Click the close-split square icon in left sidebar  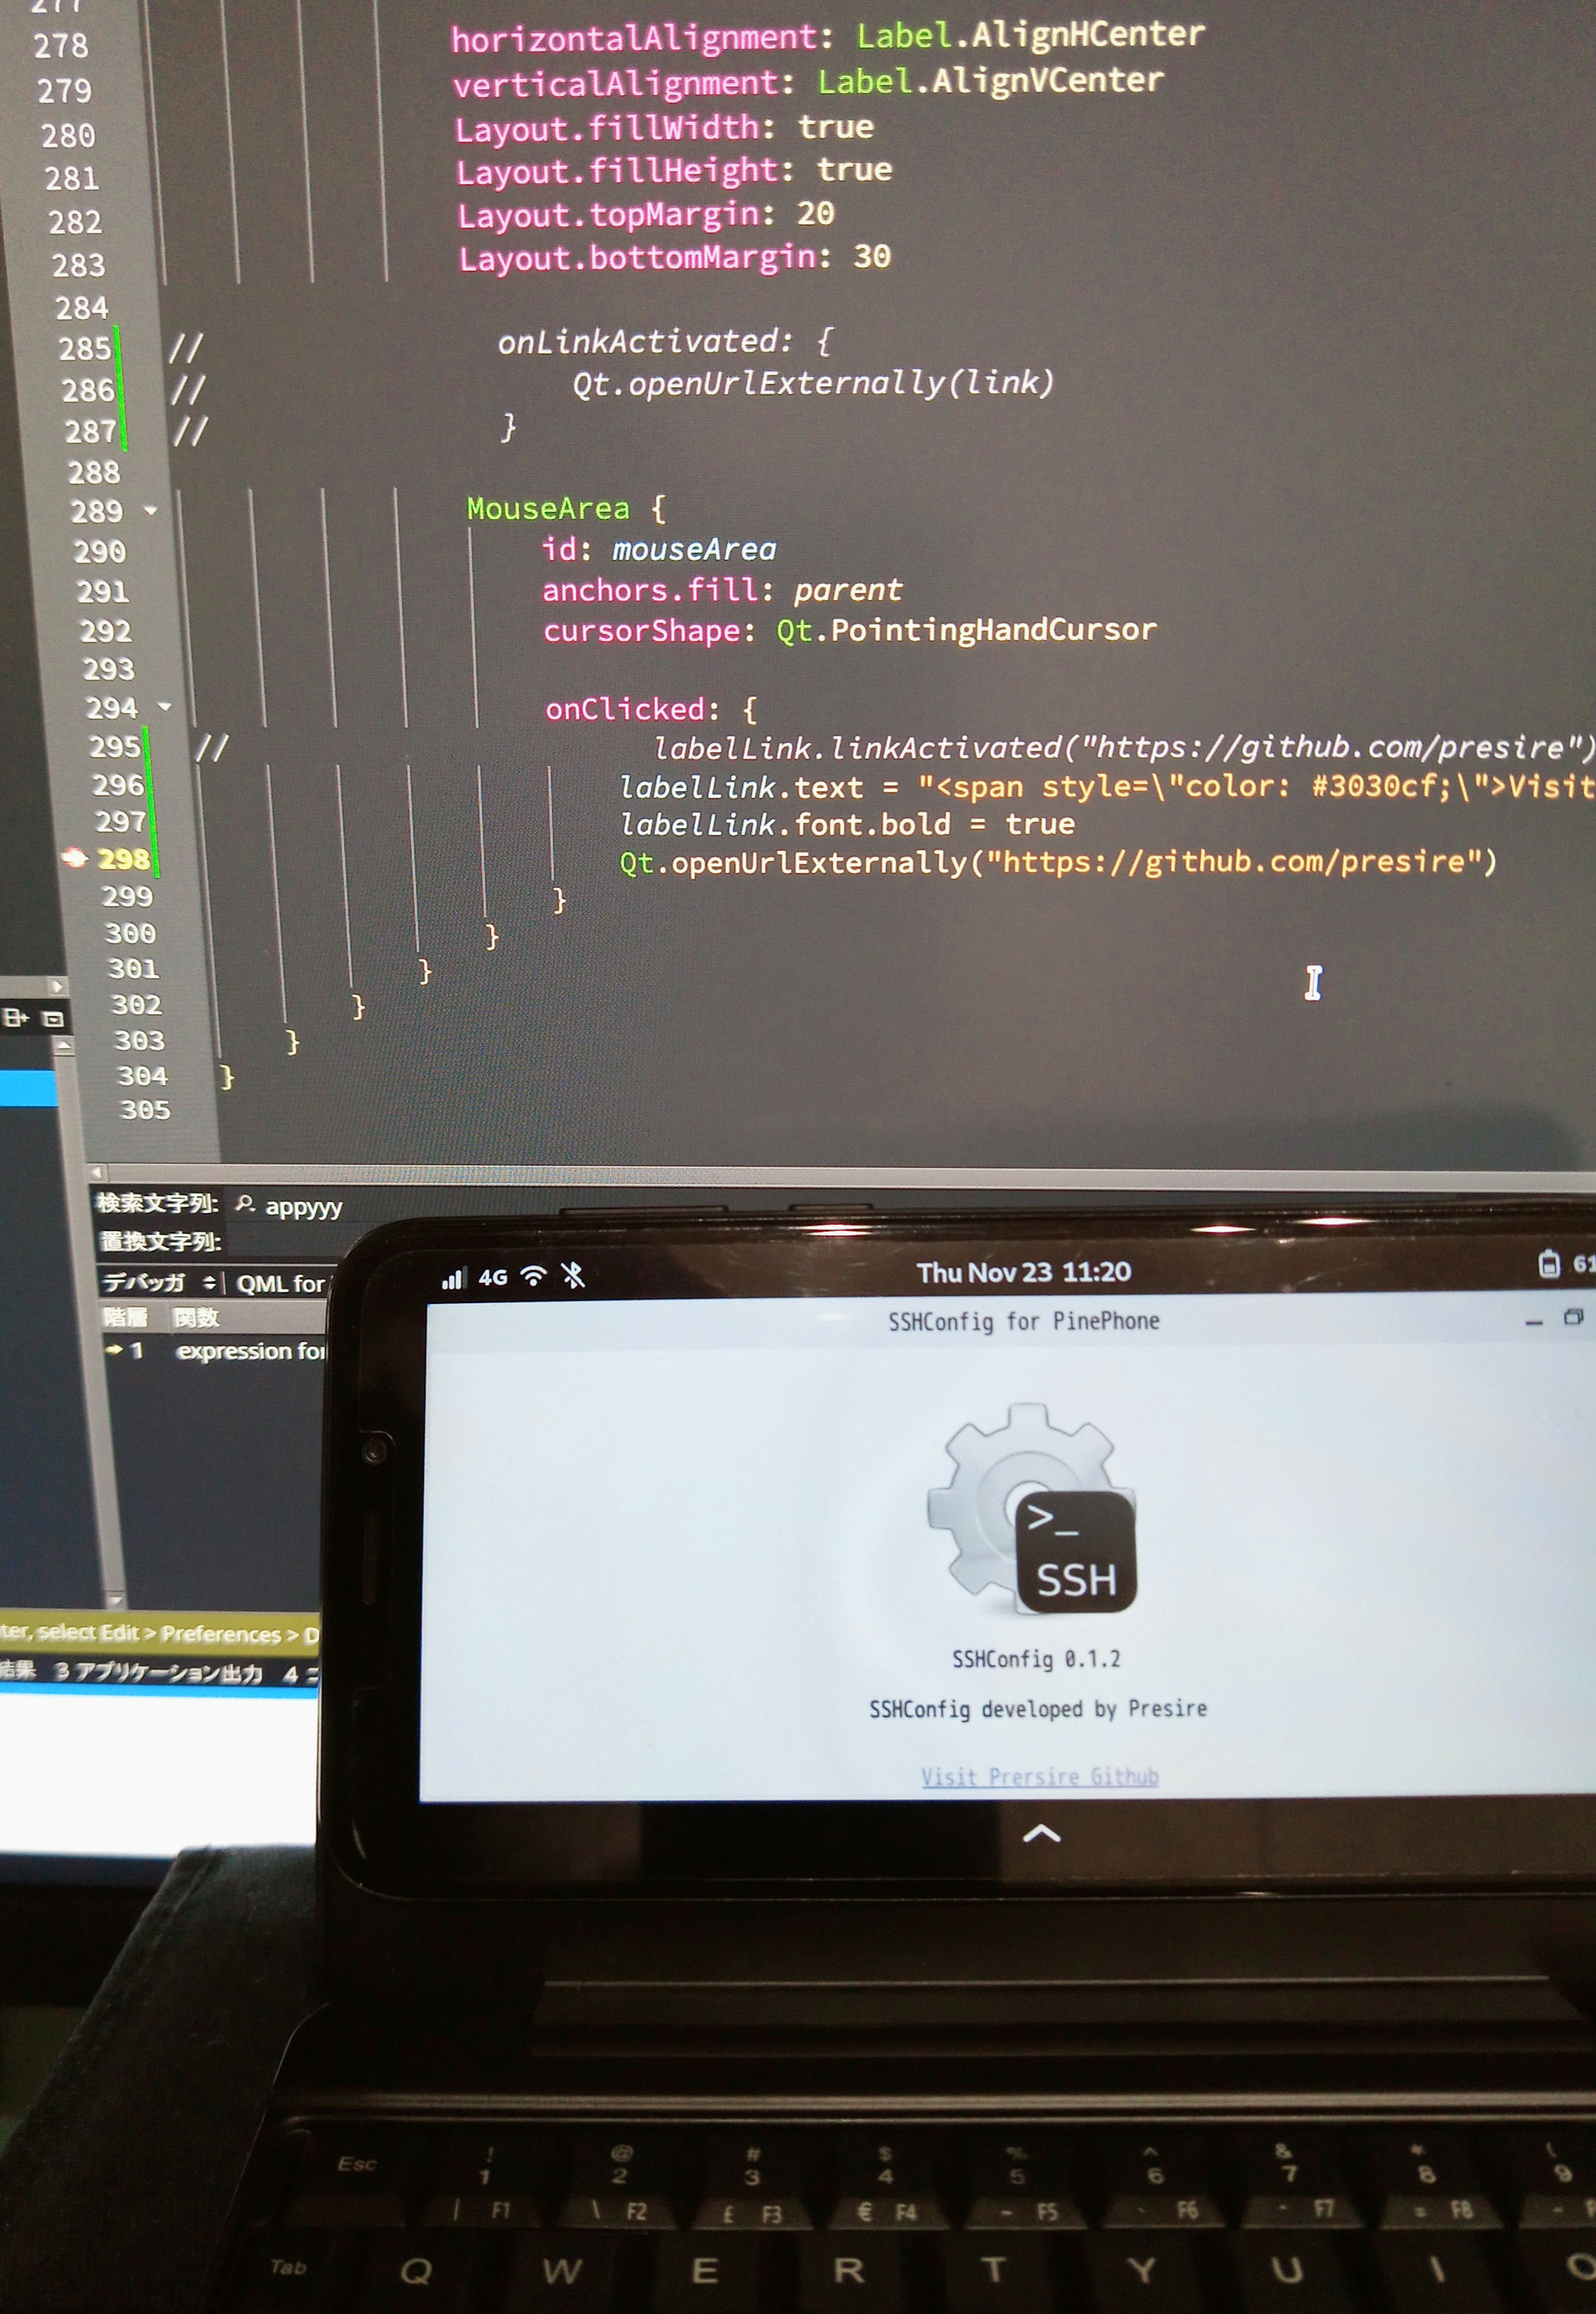coord(53,1019)
